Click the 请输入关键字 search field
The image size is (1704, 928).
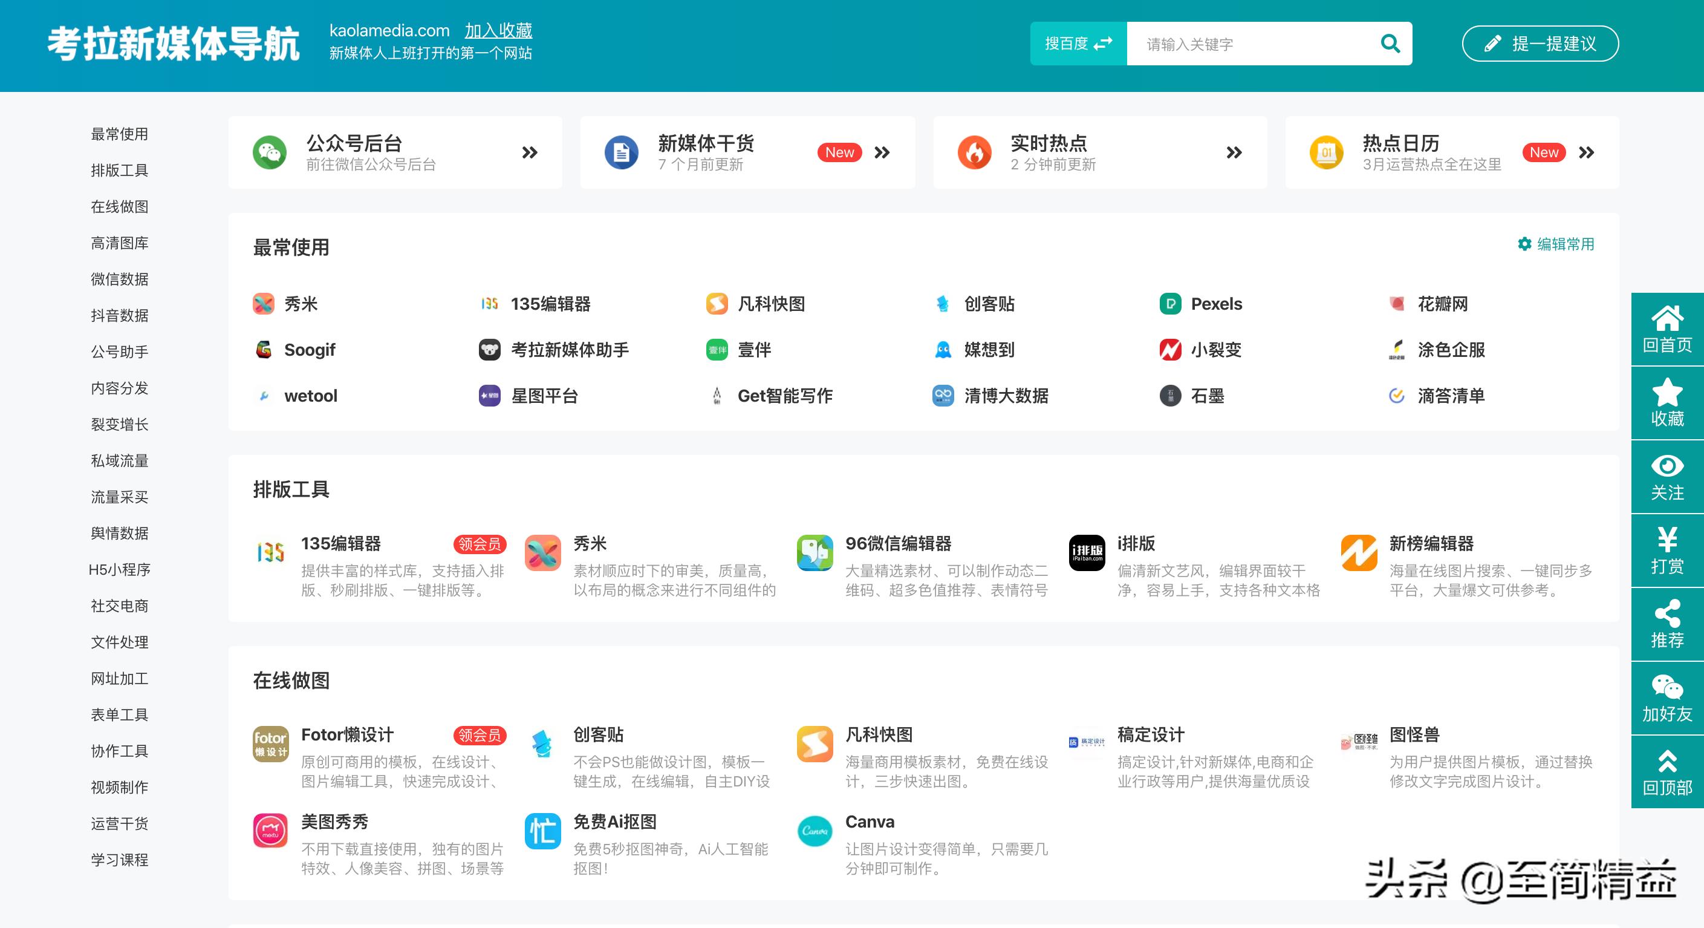[1254, 44]
